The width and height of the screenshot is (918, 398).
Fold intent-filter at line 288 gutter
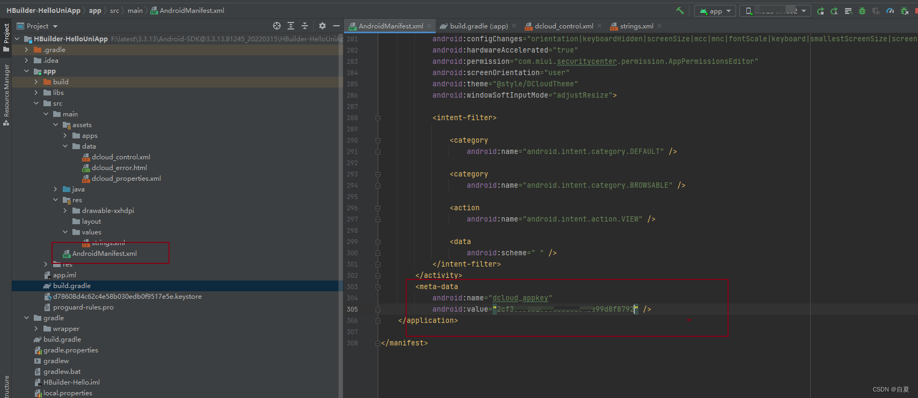(x=378, y=117)
